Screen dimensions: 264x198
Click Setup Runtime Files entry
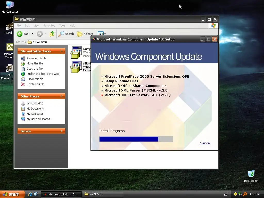(x=121, y=81)
